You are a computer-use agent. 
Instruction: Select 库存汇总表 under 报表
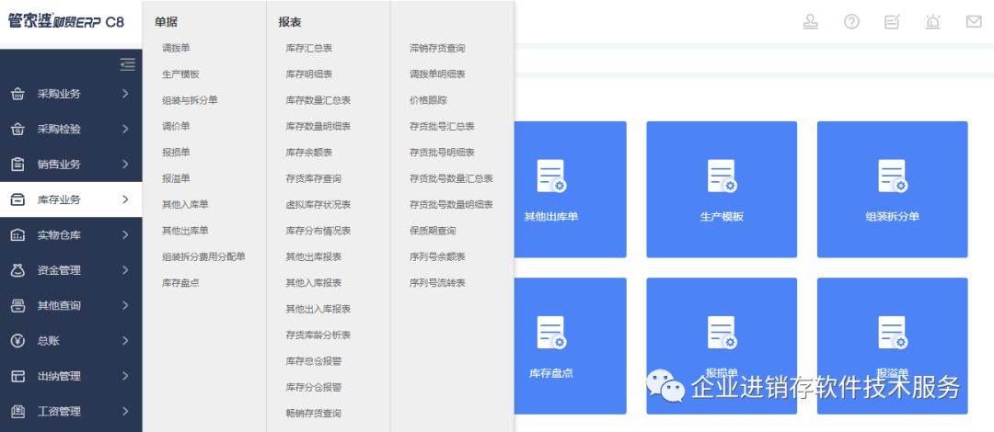pos(308,48)
